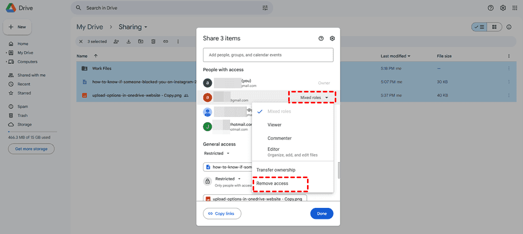Open more options for the 40 KB file row

509,96
